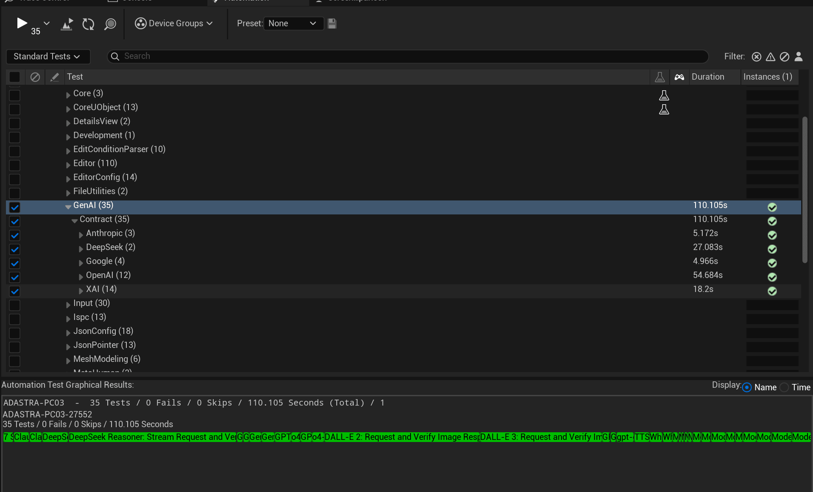The image size is (813, 492).
Task: Toggle the errors filter icon
Action: pyautogui.click(x=756, y=56)
